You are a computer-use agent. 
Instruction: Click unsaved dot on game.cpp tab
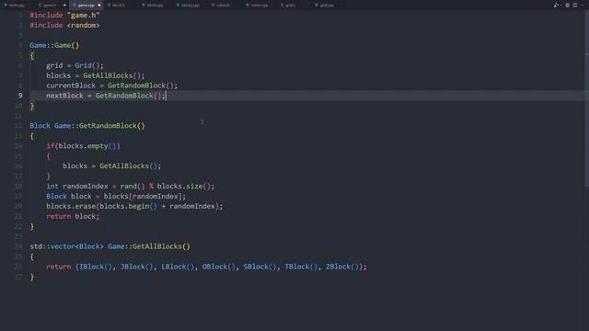click(x=99, y=6)
